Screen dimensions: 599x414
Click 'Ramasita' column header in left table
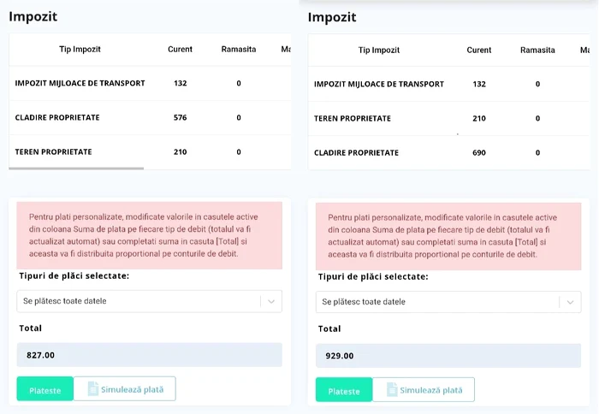click(238, 50)
